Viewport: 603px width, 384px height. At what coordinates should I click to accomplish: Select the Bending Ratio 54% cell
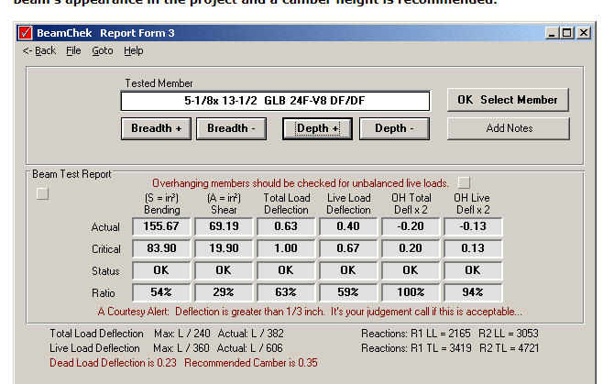161,292
